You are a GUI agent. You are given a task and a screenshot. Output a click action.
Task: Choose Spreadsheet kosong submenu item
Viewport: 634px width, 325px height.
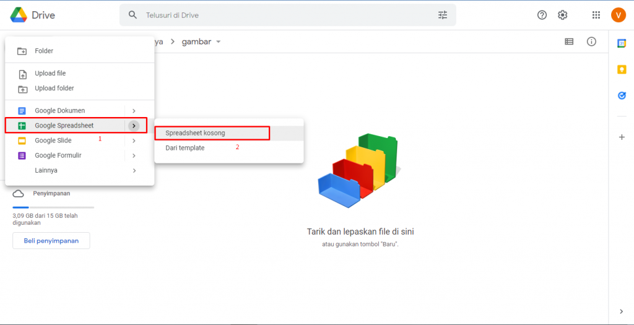[229, 133]
